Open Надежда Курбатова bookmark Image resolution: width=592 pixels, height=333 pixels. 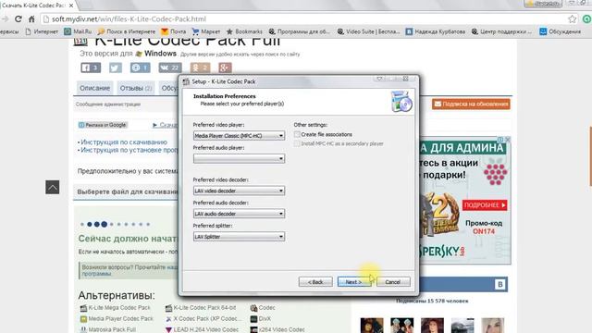(436, 31)
